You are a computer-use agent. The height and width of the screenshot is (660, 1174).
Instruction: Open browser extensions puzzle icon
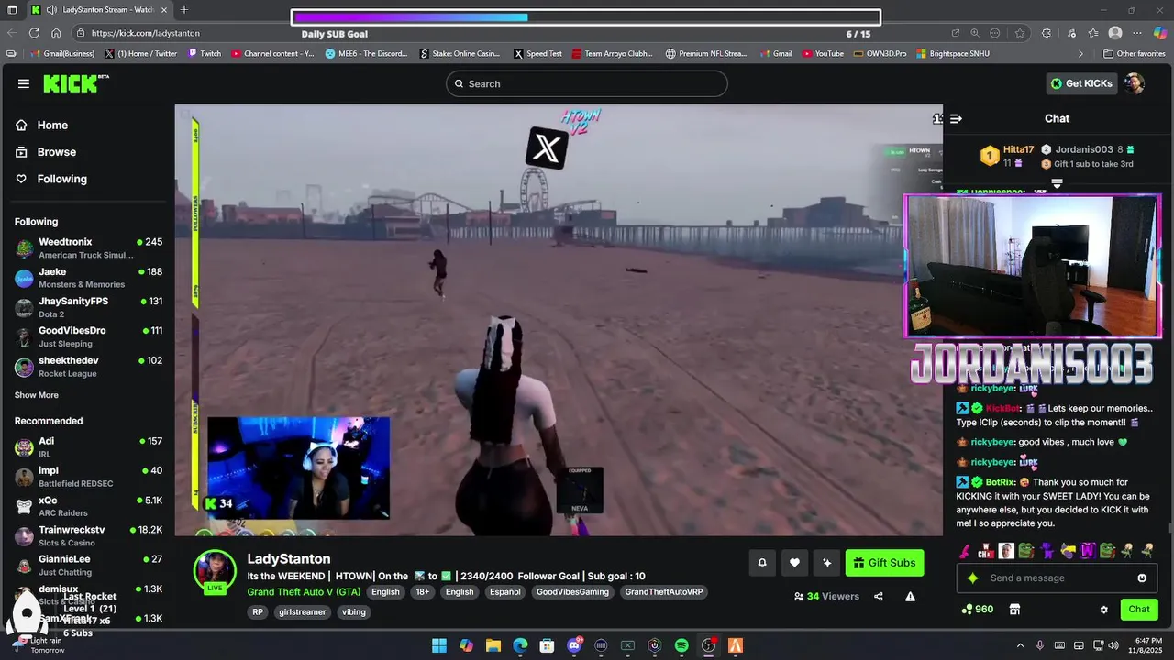[x=1047, y=33]
